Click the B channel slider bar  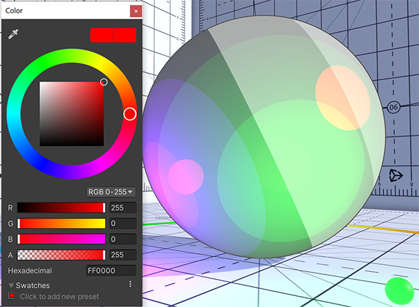click(62, 239)
